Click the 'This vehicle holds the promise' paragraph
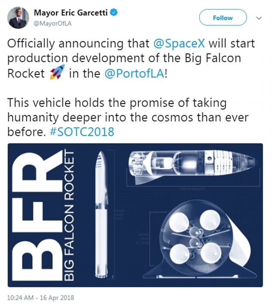 [128, 117]
